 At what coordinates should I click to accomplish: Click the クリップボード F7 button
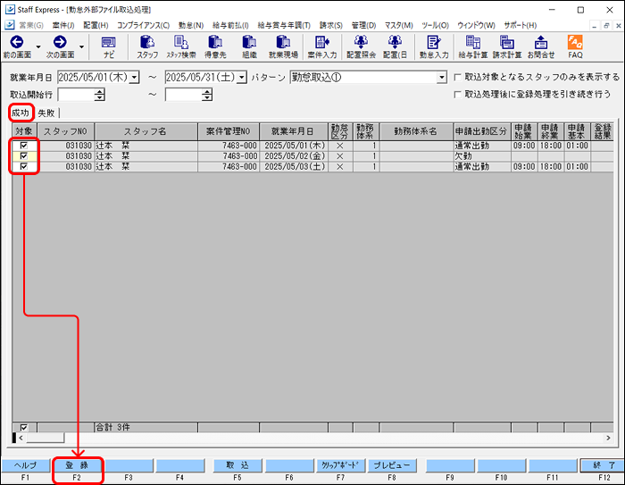point(340,465)
